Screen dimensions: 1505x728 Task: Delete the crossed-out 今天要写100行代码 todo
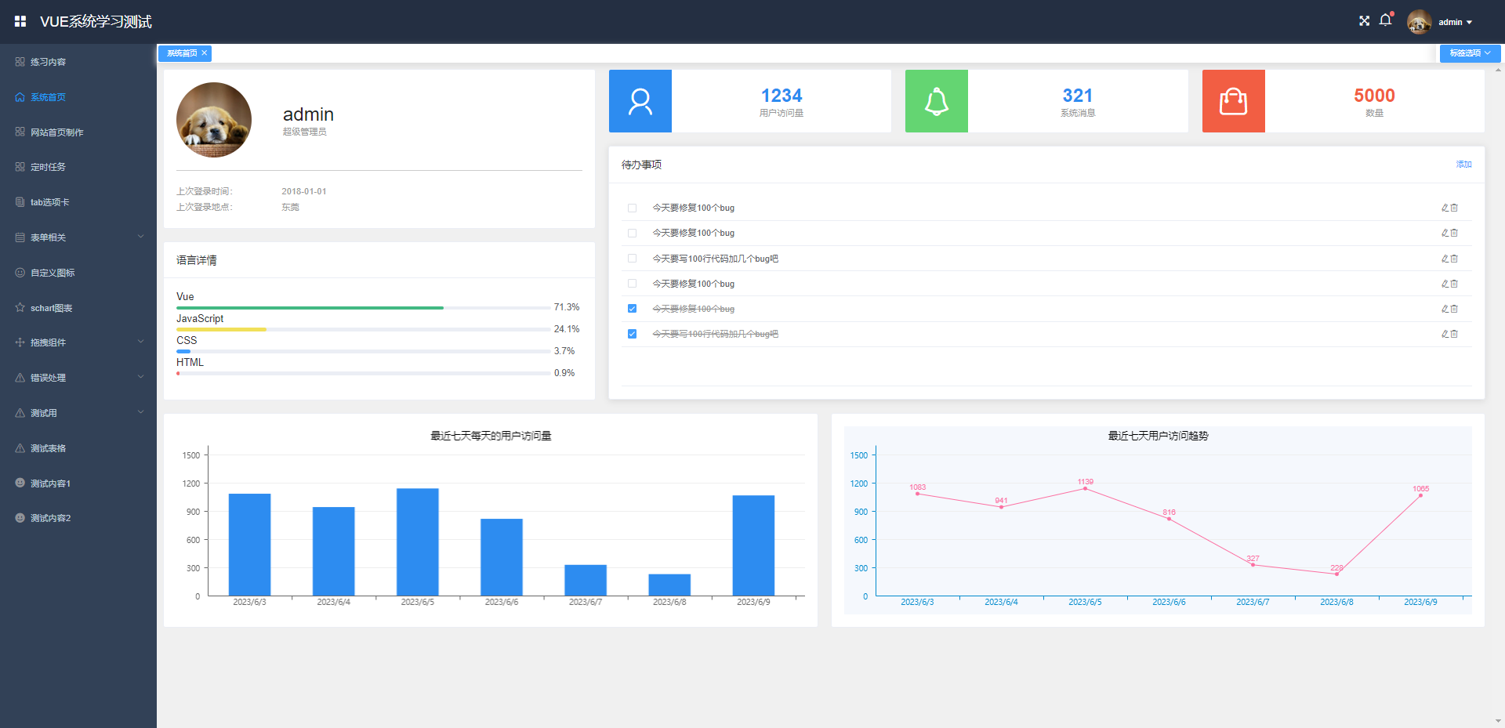(1454, 334)
